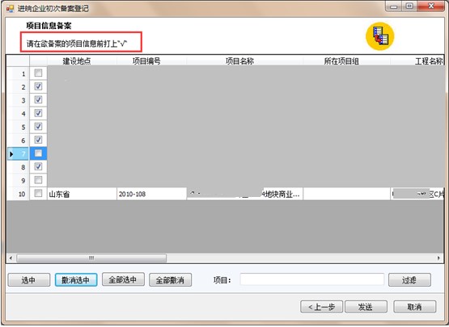Click the yellow project filing icon

(379, 36)
